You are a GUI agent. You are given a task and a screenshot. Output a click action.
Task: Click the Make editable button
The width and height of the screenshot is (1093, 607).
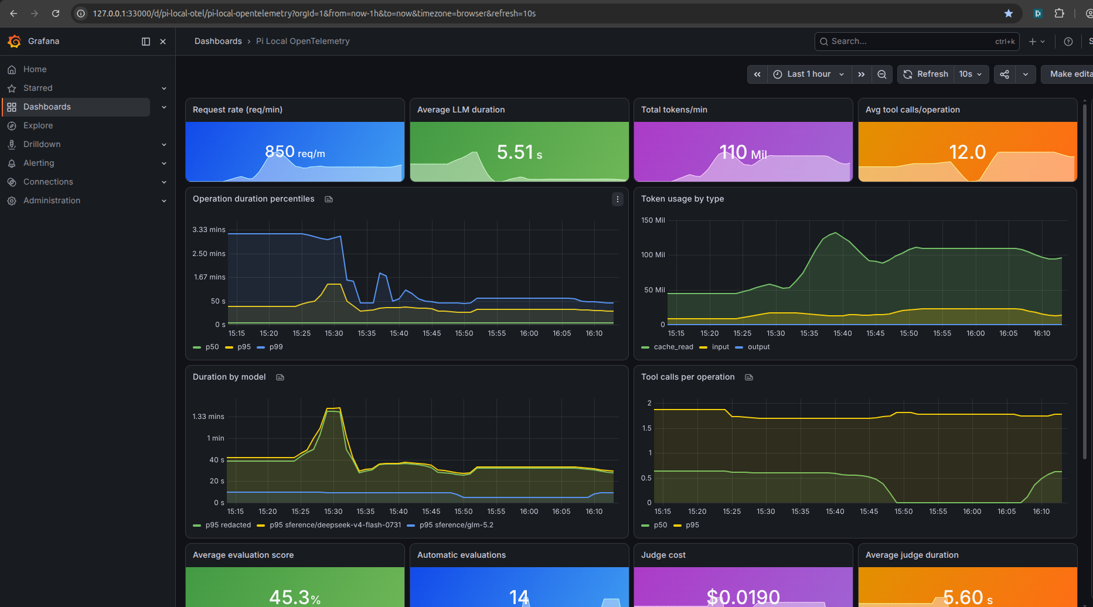[1067, 74]
